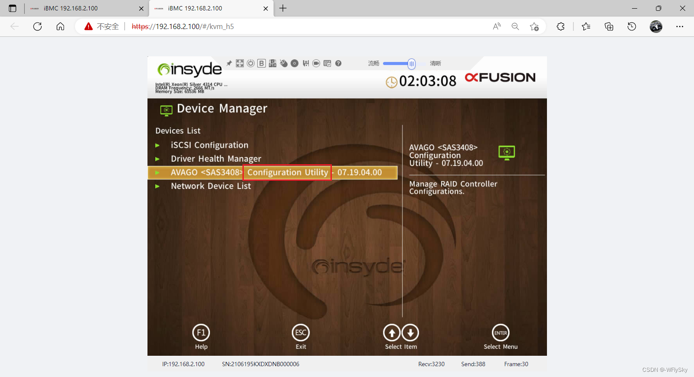
Task: Click arrow beside Network Device List
Action: point(157,186)
